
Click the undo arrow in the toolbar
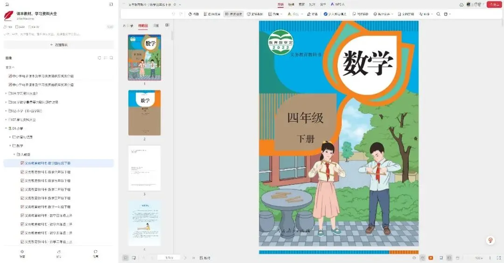174,14
